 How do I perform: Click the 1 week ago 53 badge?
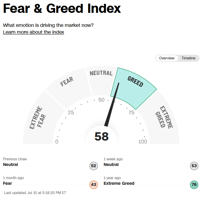tap(194, 166)
